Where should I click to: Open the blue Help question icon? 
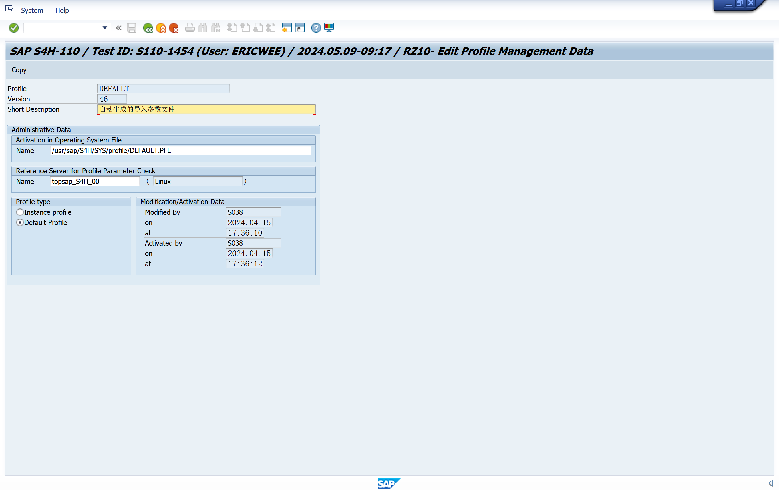316,28
